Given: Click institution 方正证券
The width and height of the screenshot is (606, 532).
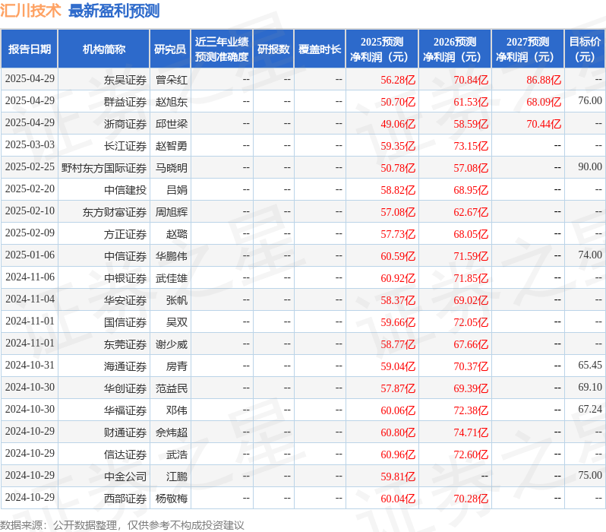Looking at the screenshot, I should pos(125,235).
